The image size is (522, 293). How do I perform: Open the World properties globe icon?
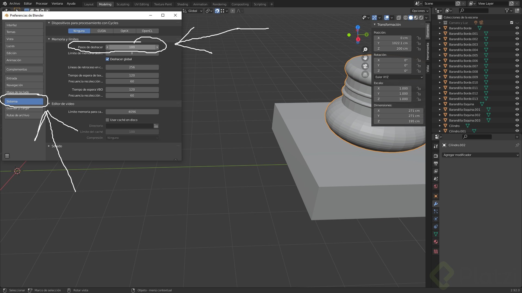[436, 186]
